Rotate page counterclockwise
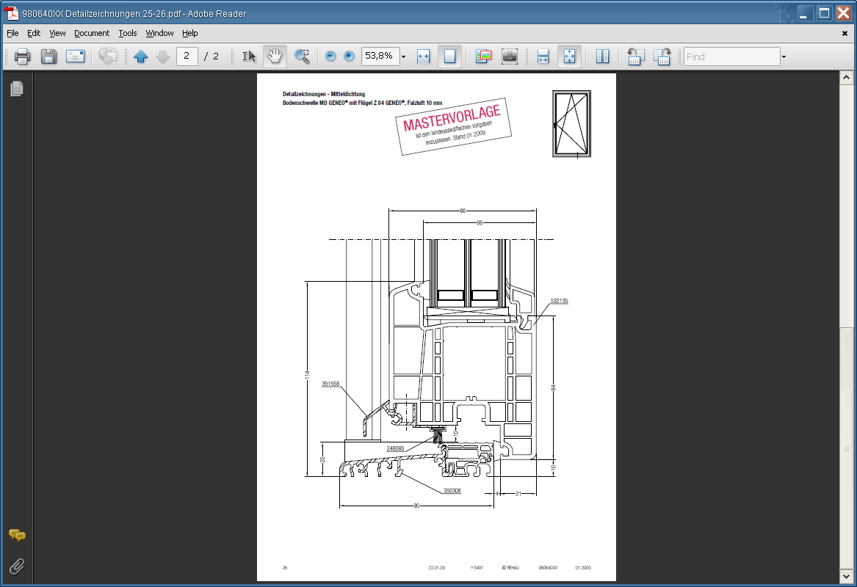Image resolution: width=857 pixels, height=587 pixels. (x=636, y=56)
